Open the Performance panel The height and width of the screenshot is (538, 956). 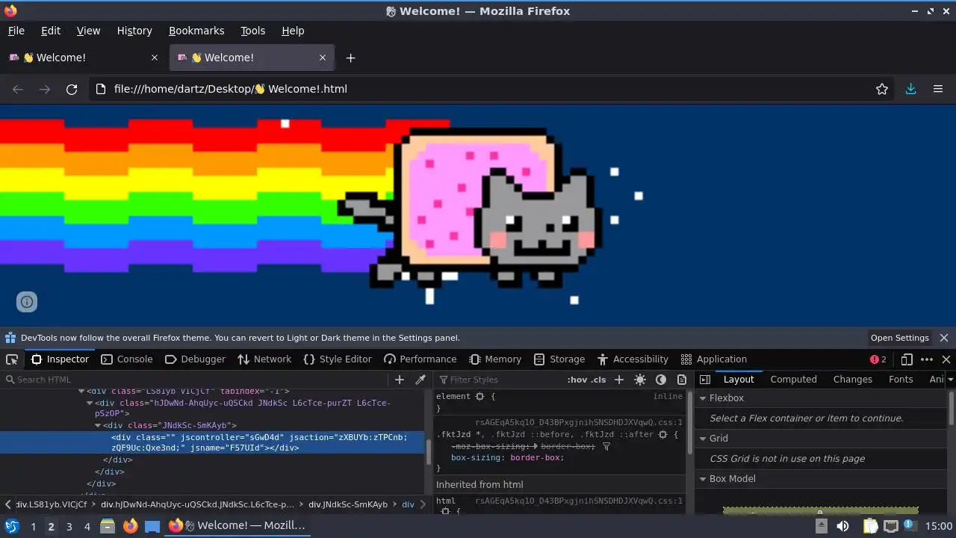[x=420, y=359]
